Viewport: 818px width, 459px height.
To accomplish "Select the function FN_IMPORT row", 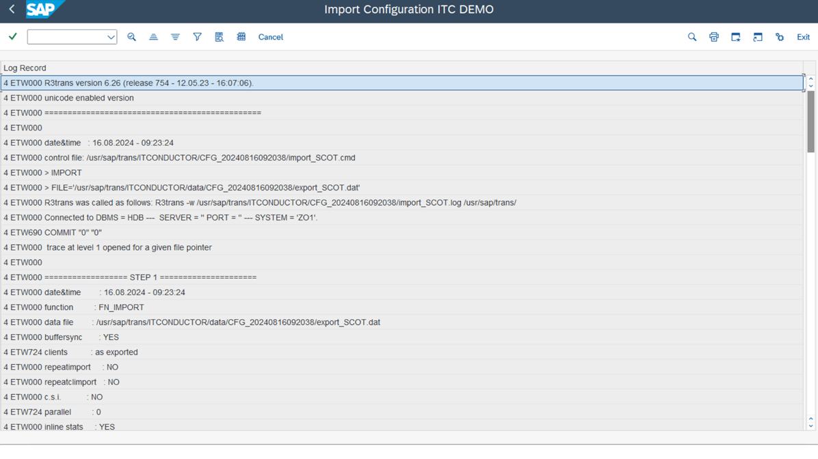I will [x=401, y=307].
